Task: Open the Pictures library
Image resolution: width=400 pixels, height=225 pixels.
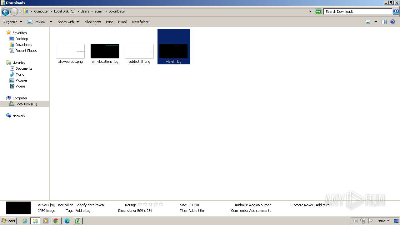Action: click(x=22, y=80)
